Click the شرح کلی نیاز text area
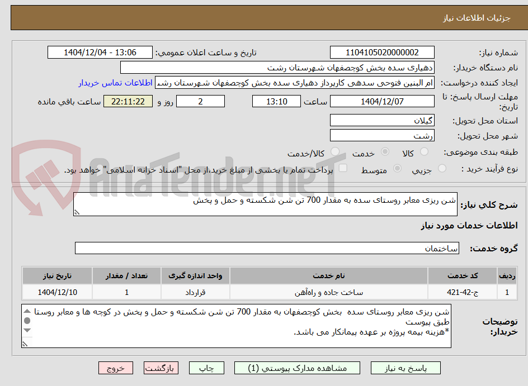 (x=265, y=204)
